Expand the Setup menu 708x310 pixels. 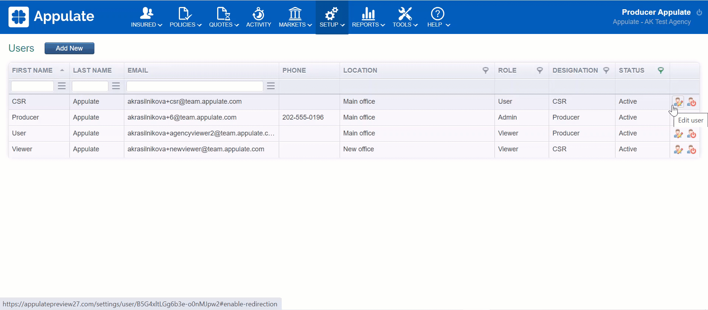332,17
